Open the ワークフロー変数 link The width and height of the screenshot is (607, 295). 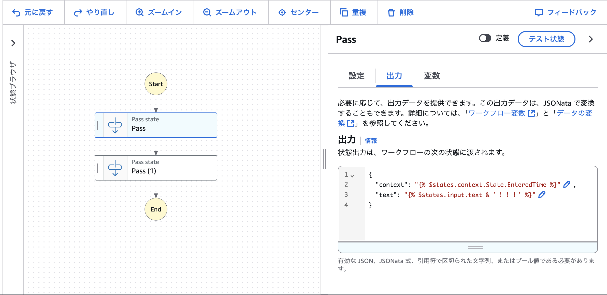(499, 113)
